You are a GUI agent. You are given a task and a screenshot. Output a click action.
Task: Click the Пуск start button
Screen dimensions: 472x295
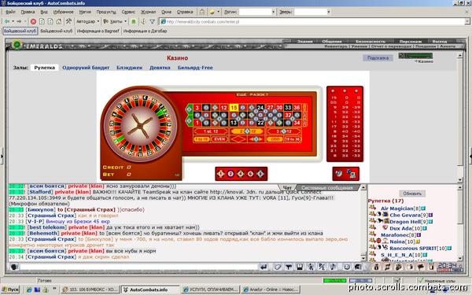click(x=10, y=289)
